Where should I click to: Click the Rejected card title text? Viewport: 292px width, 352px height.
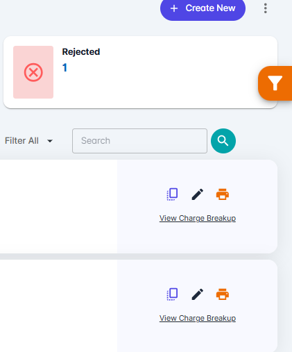81,51
